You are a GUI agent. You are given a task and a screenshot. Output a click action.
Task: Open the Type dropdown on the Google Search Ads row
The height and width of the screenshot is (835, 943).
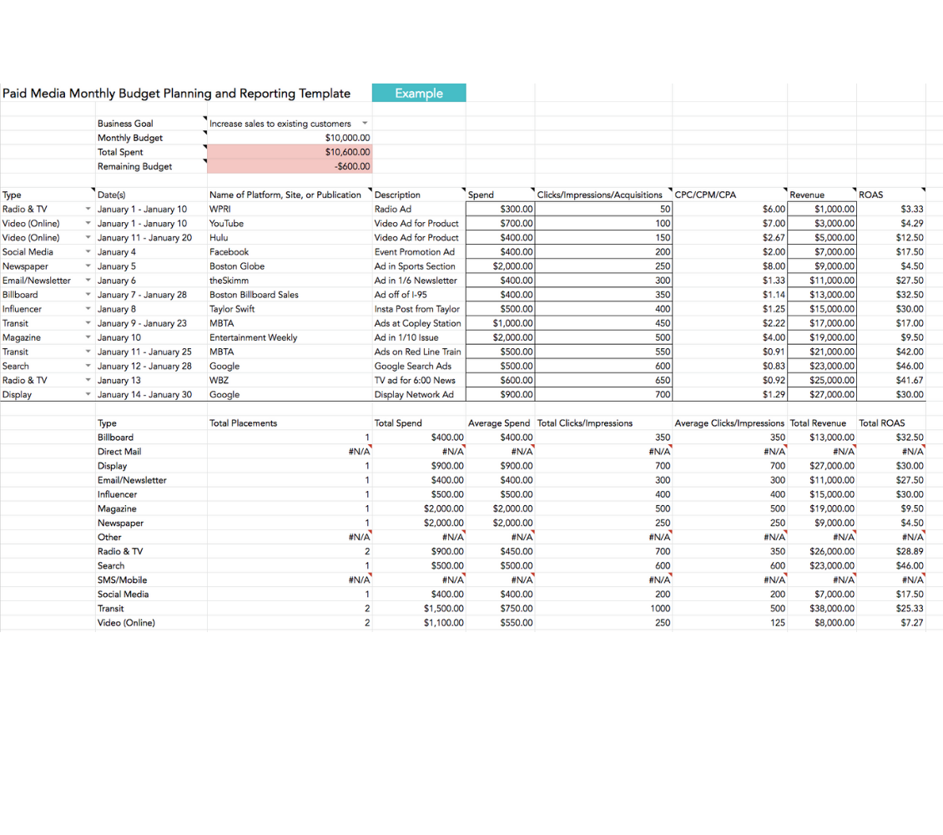(x=88, y=366)
